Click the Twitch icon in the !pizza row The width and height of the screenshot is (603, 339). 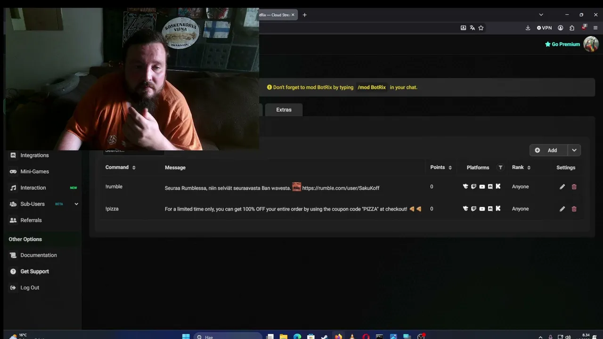(473, 209)
